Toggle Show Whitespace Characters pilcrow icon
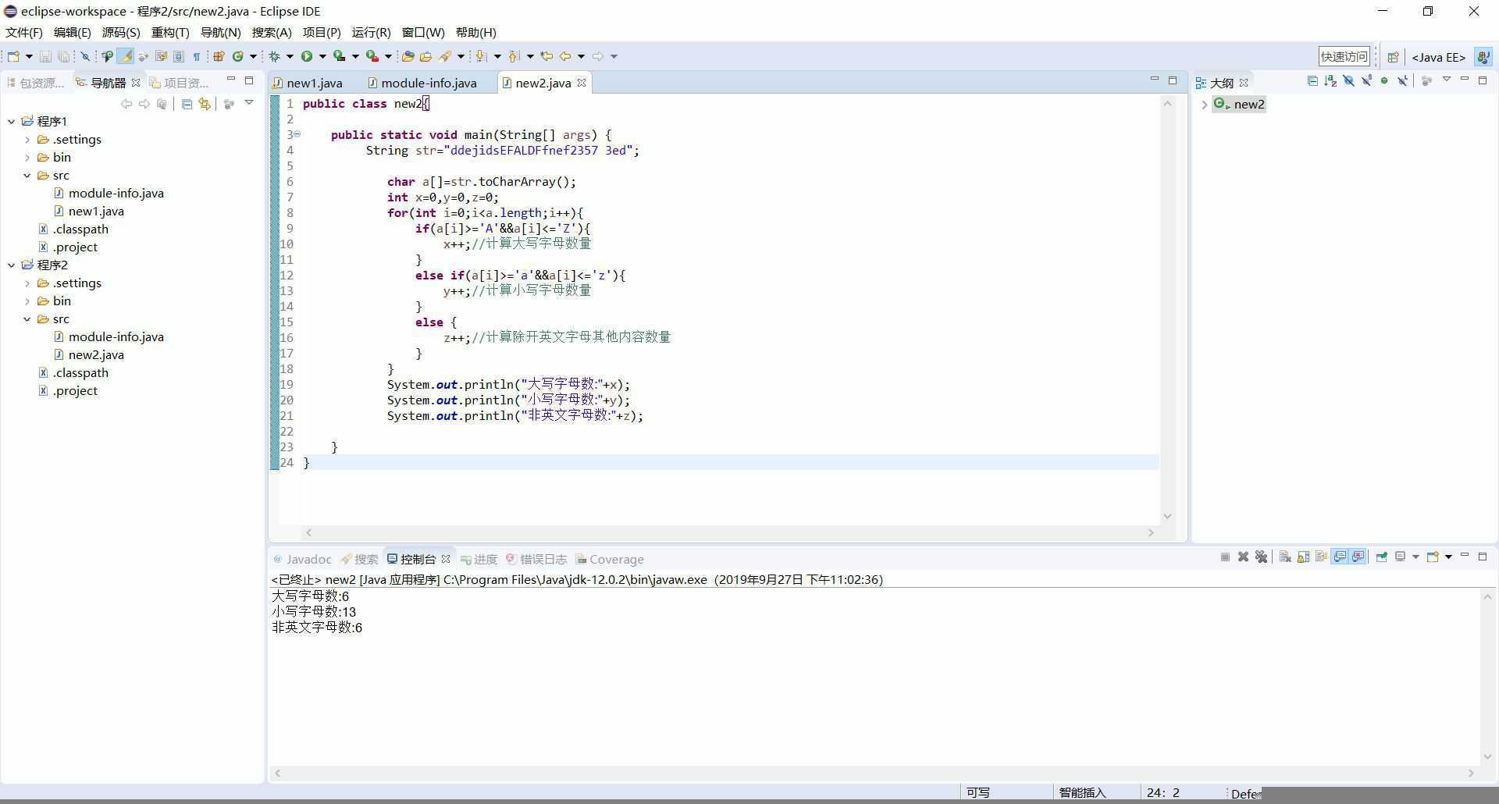Viewport: 1499px width, 804px height. click(x=197, y=56)
